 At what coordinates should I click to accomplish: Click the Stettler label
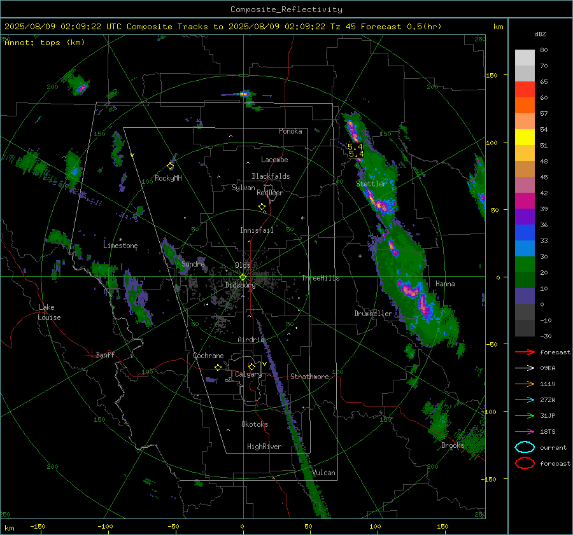(x=371, y=184)
